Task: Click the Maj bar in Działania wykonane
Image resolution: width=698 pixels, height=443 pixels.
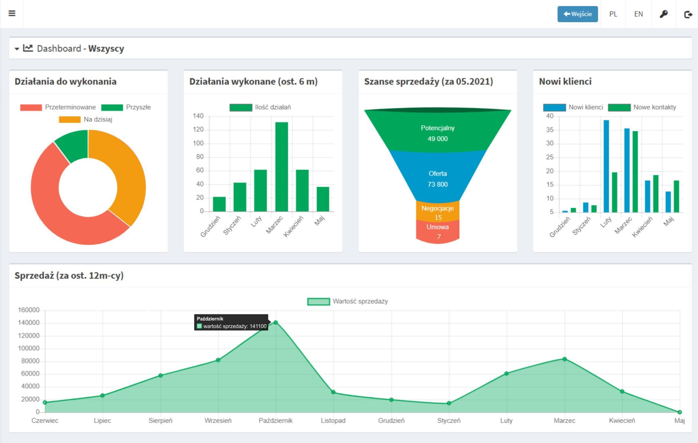Action: pos(323,199)
